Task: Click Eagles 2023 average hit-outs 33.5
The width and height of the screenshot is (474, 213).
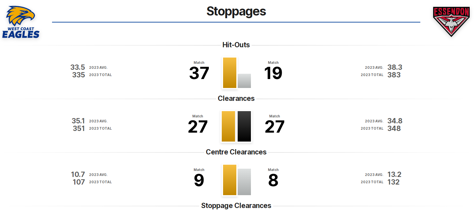Action: tap(78, 67)
